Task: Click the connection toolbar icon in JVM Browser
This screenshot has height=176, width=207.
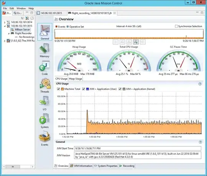Action: 27,18
